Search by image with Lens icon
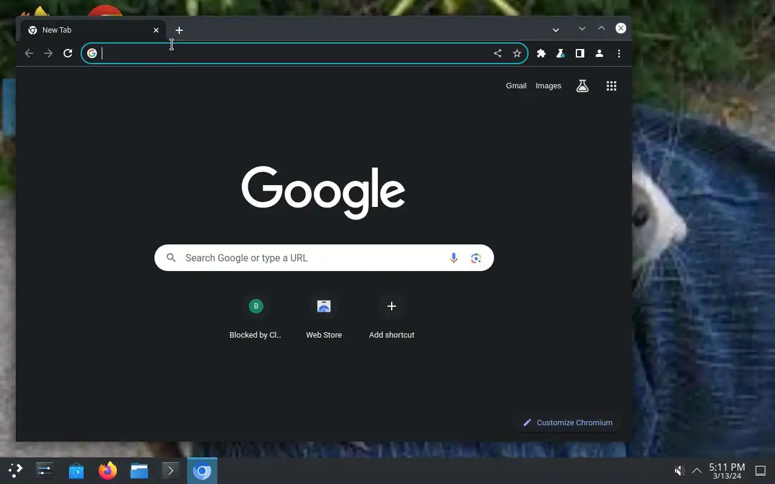Viewport: 775px width, 484px height. (x=476, y=258)
